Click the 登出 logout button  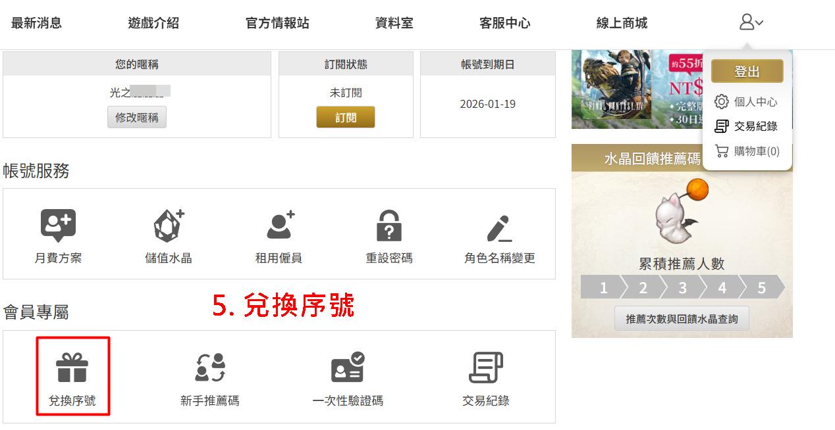pos(747,72)
